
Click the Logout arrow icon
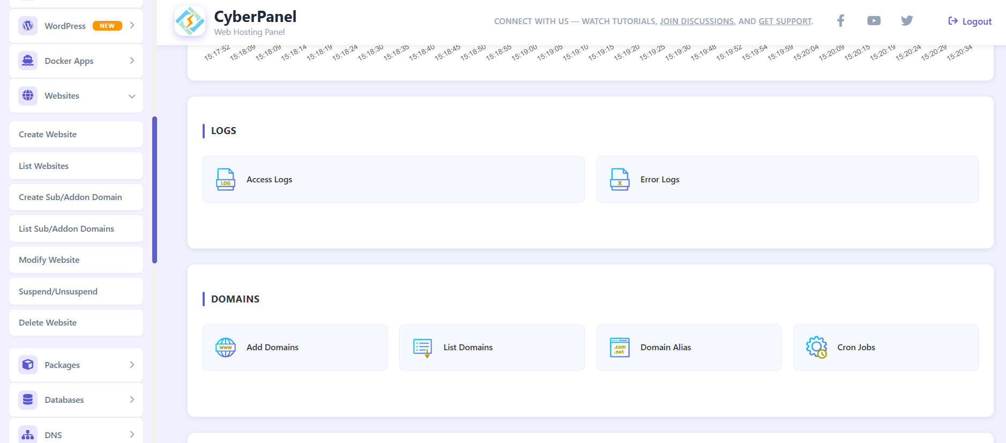(953, 21)
